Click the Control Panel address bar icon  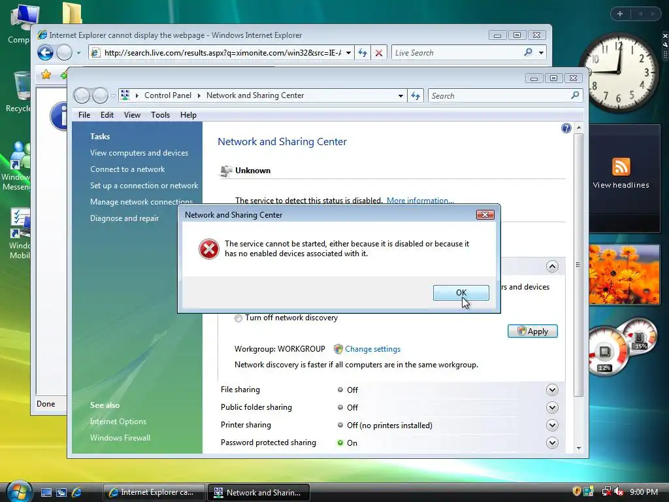125,95
